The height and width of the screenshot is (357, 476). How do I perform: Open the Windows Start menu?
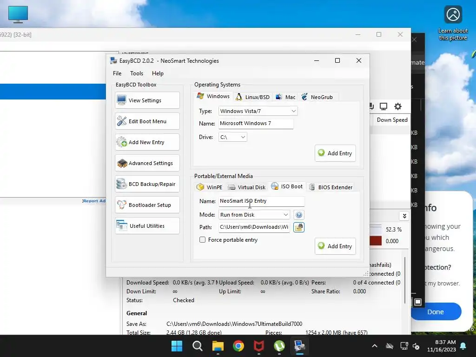(x=177, y=346)
